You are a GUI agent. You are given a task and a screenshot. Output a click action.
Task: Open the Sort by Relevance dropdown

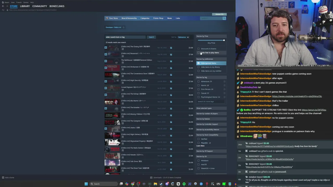coord(183,37)
